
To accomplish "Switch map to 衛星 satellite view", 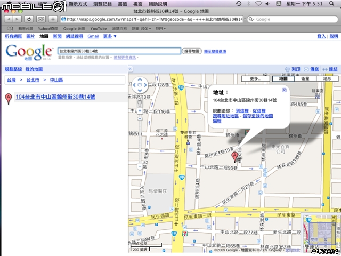I will (x=305, y=79).
